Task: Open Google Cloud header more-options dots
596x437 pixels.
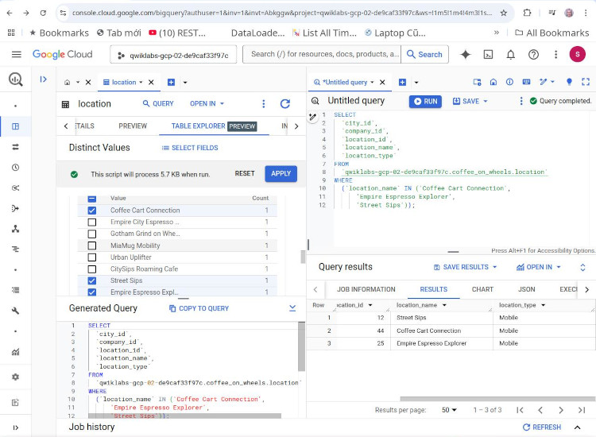Action: click(x=555, y=55)
